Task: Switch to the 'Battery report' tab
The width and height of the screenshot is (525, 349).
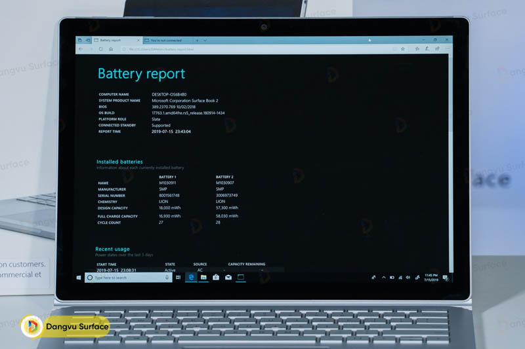Action: pyautogui.click(x=110, y=40)
